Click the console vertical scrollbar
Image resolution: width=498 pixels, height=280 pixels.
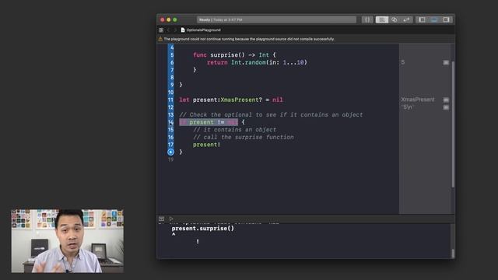[453, 254]
